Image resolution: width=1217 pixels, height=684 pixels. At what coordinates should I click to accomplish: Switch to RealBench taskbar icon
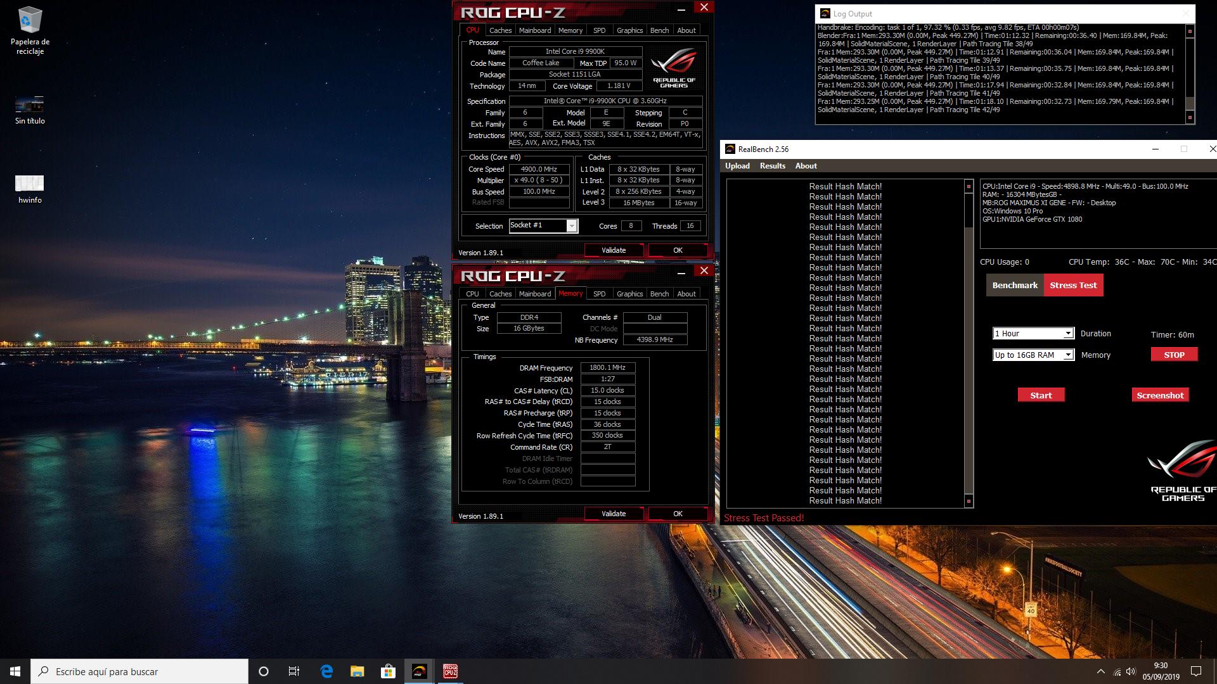coord(419,671)
